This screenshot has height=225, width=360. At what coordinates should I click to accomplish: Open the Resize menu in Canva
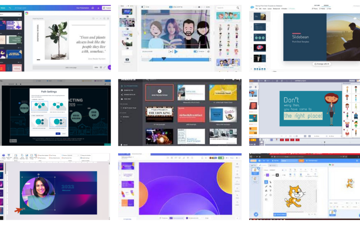click(3, 8)
